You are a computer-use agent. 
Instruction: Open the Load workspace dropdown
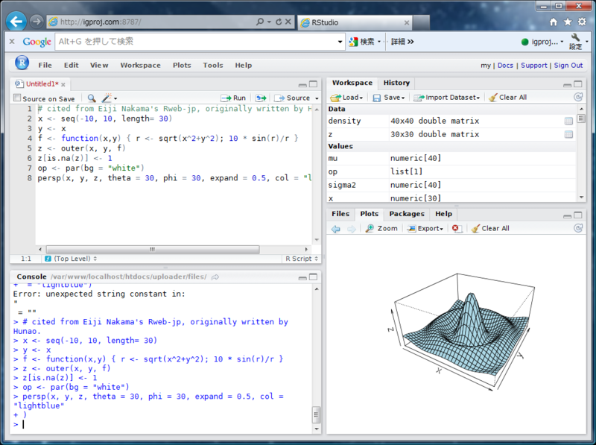(346, 98)
